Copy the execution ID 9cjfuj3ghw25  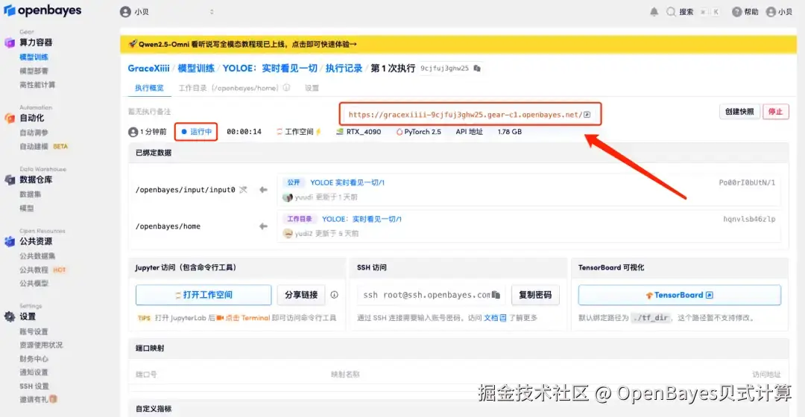(x=478, y=69)
